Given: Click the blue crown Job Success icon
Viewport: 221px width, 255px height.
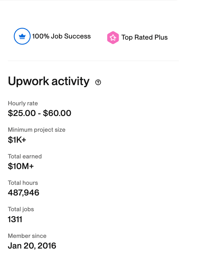Looking at the screenshot, I should (x=22, y=36).
